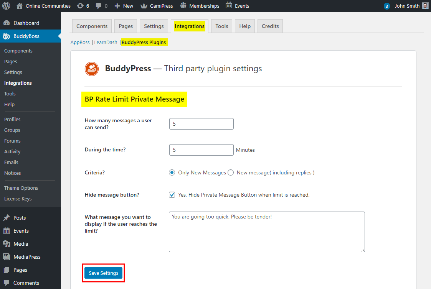431x289 pixels.
Task: Enable the 'New message( including replies )' criteria
Action: pos(231,172)
